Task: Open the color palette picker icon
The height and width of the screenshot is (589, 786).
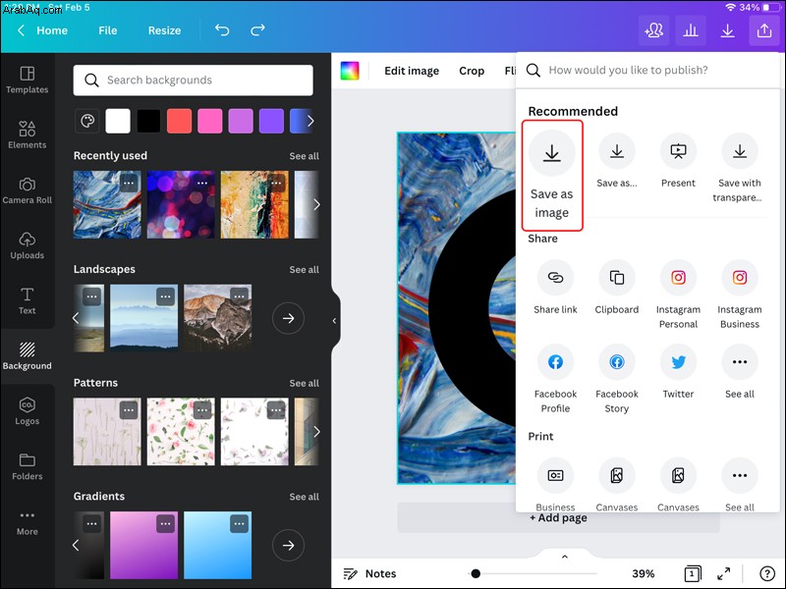Action: (x=87, y=121)
